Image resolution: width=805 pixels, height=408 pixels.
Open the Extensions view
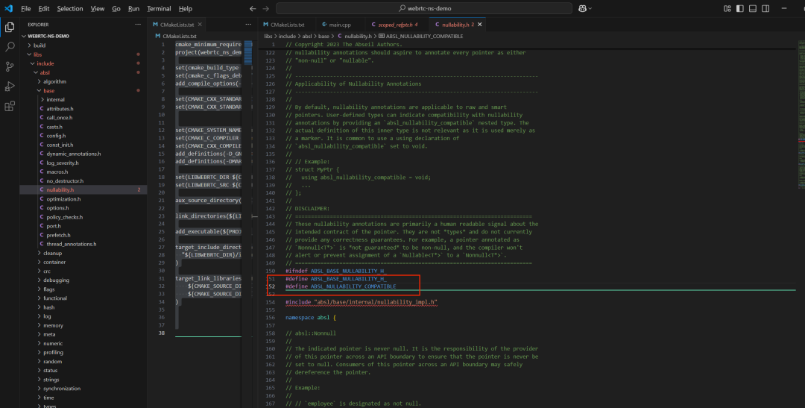(10, 106)
